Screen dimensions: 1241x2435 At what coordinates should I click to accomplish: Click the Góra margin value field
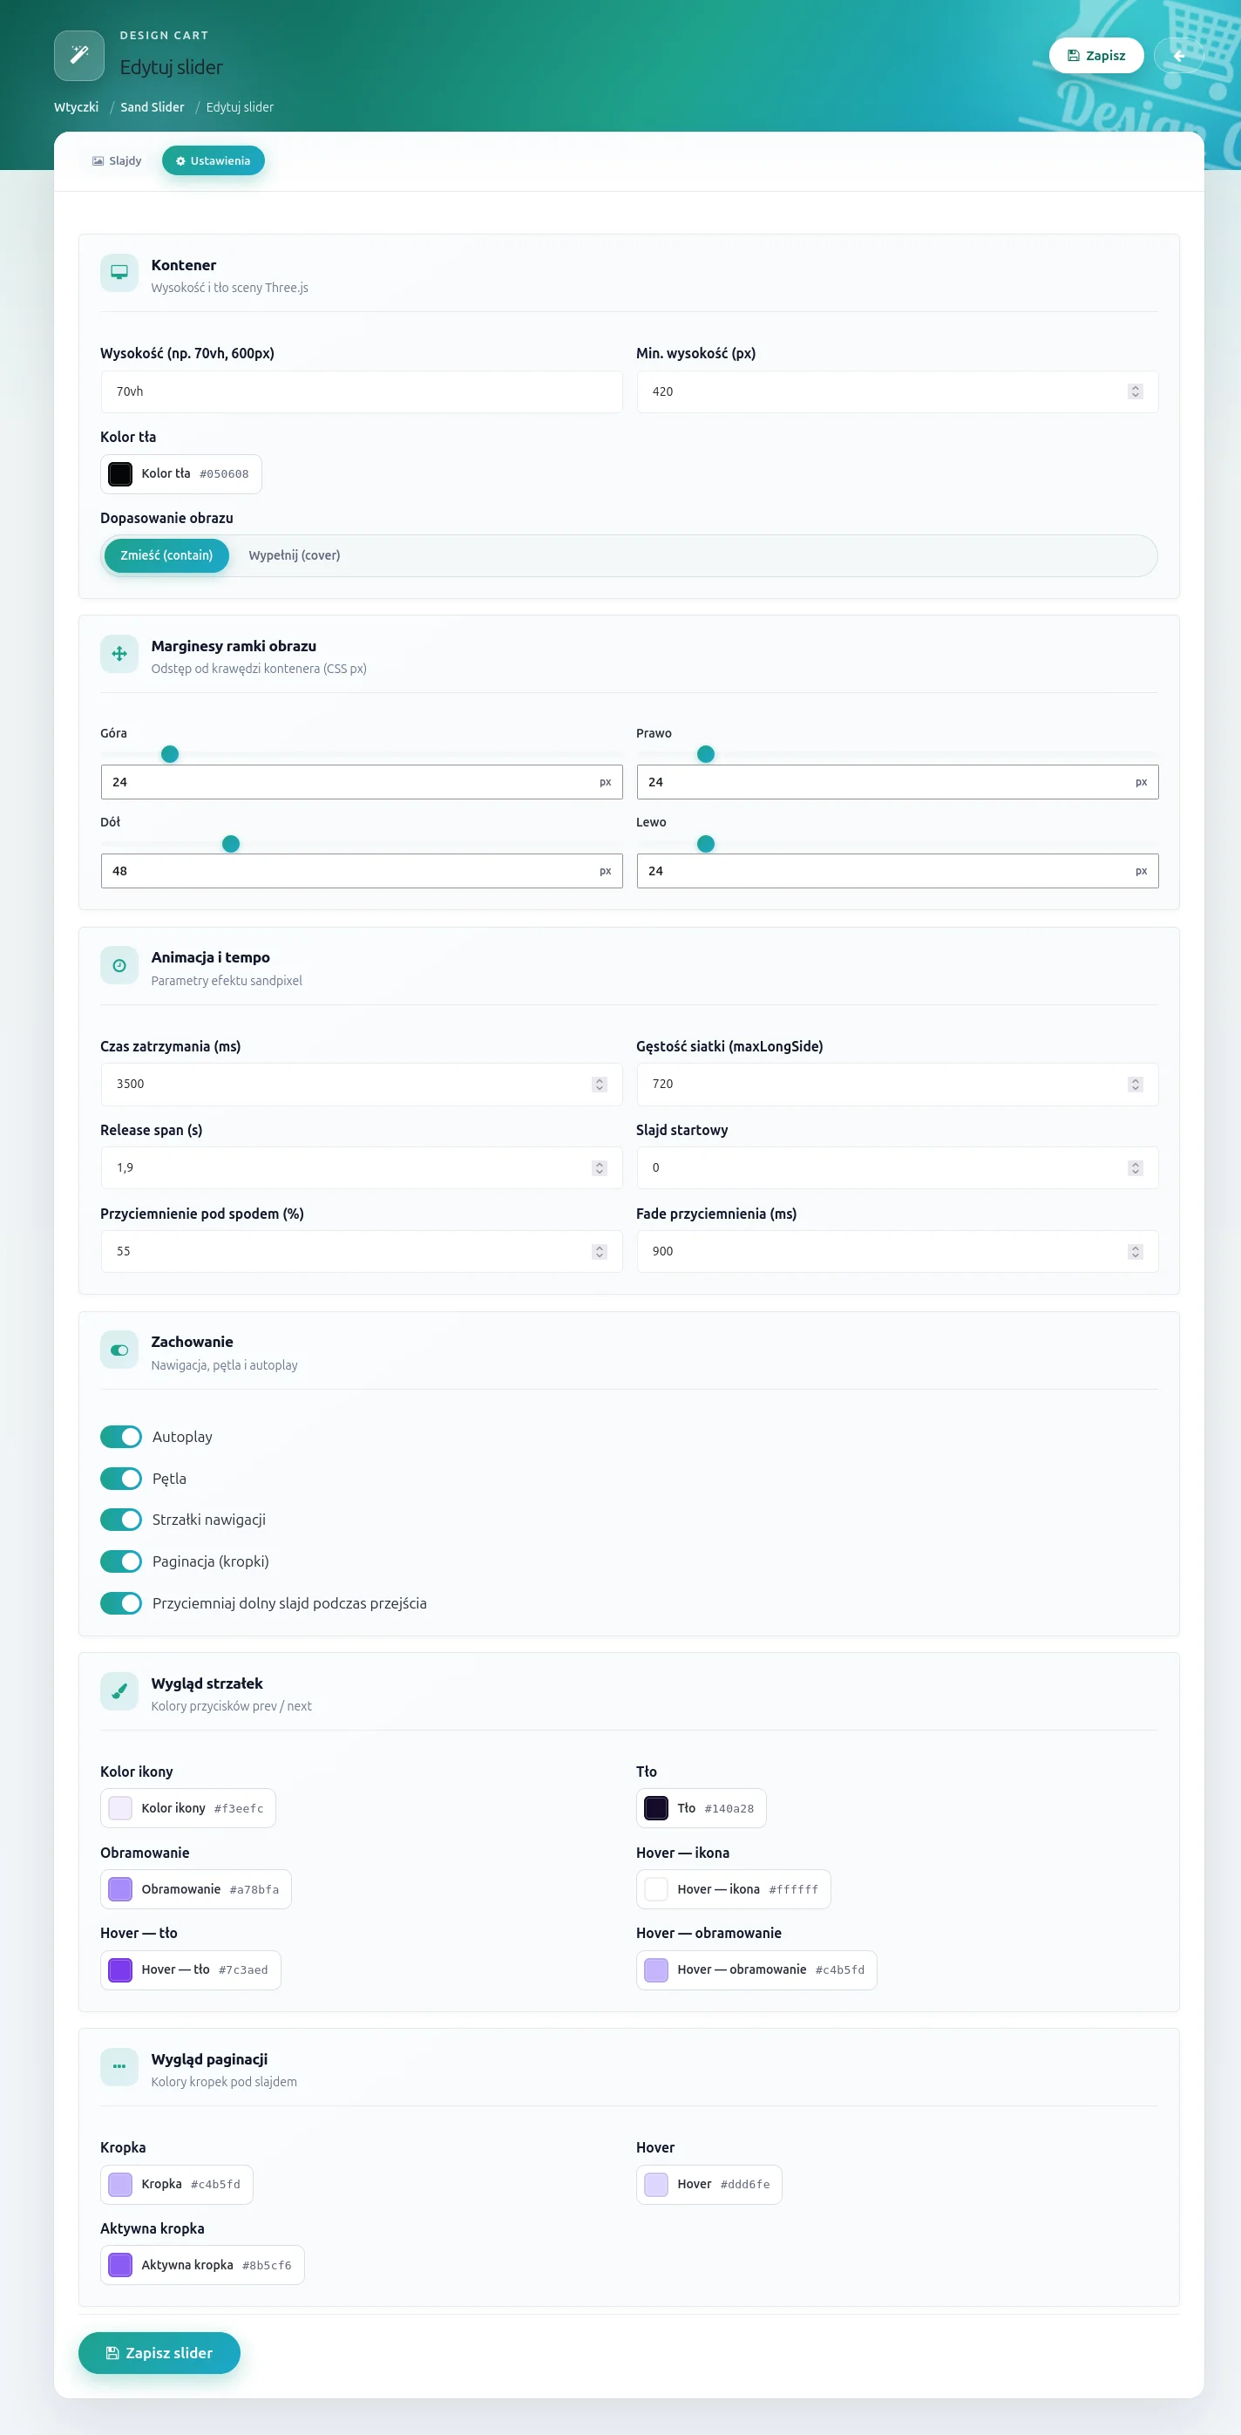pos(361,782)
